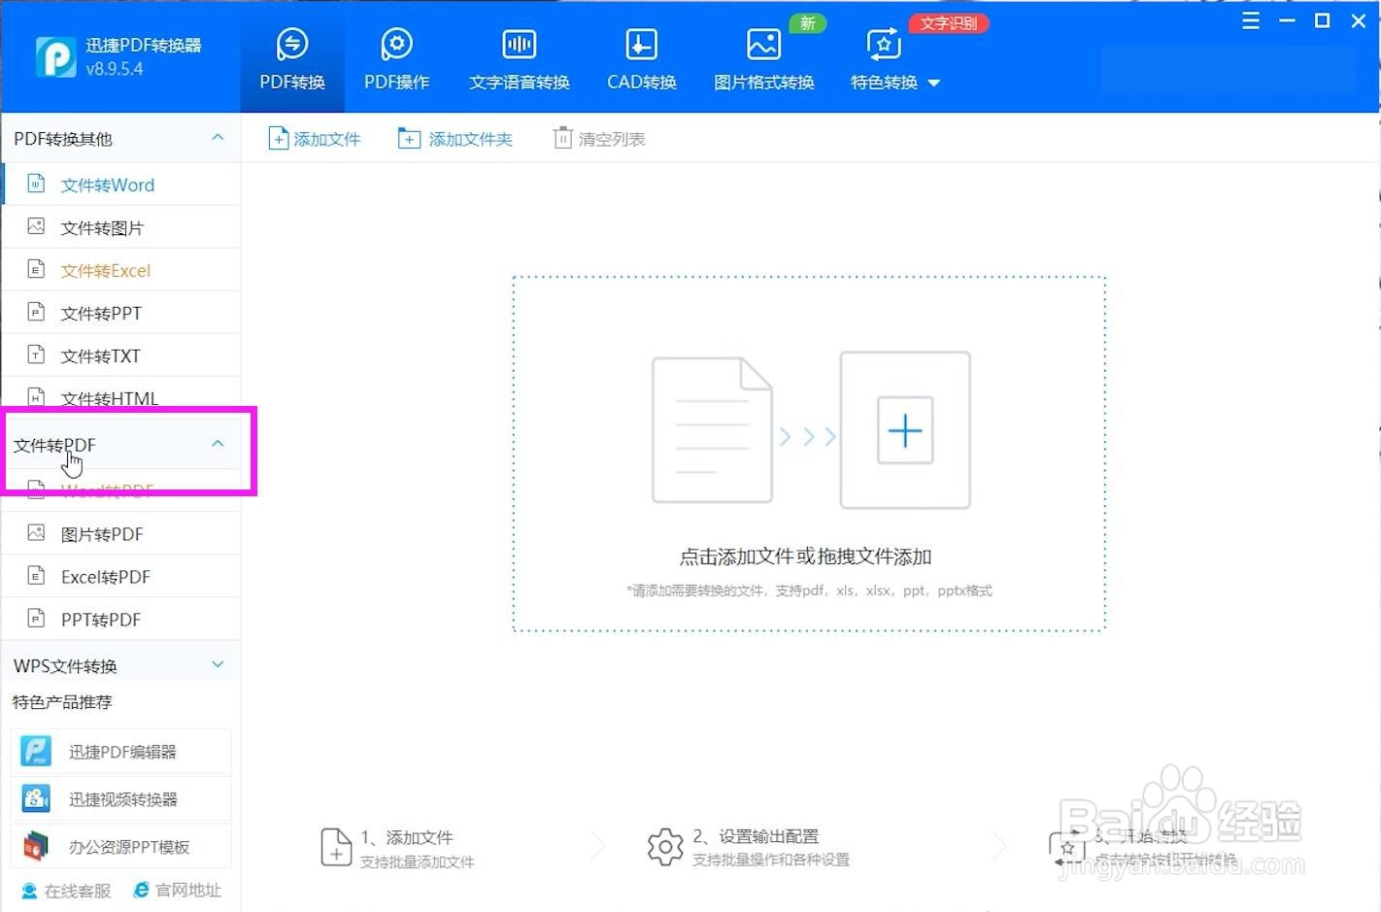1381x912 pixels.
Task: Open the 图片格式转换 tab
Action: [x=763, y=58]
